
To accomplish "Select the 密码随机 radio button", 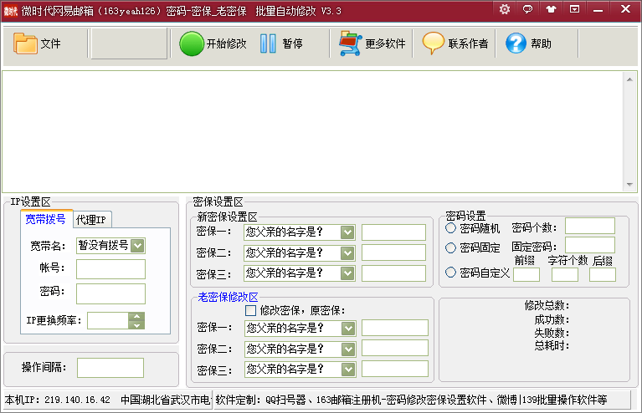I will click(x=451, y=227).
